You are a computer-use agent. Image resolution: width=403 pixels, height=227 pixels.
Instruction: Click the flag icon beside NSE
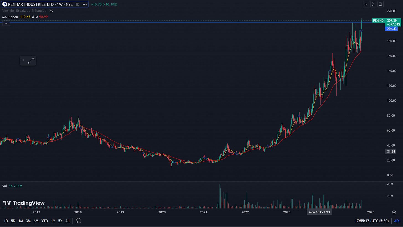pyautogui.click(x=78, y=4)
